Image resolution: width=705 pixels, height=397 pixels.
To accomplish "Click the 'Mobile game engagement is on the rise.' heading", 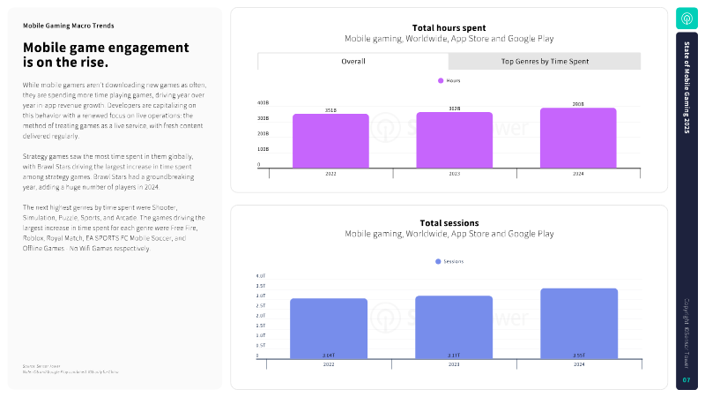I will (106, 55).
